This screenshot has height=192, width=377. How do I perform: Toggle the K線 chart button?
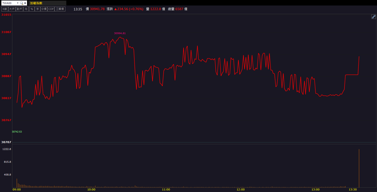click(x=5, y=9)
